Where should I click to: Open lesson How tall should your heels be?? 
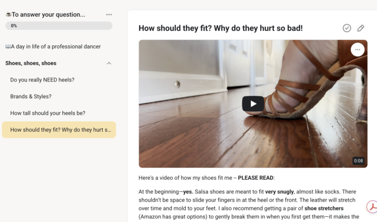(48, 113)
